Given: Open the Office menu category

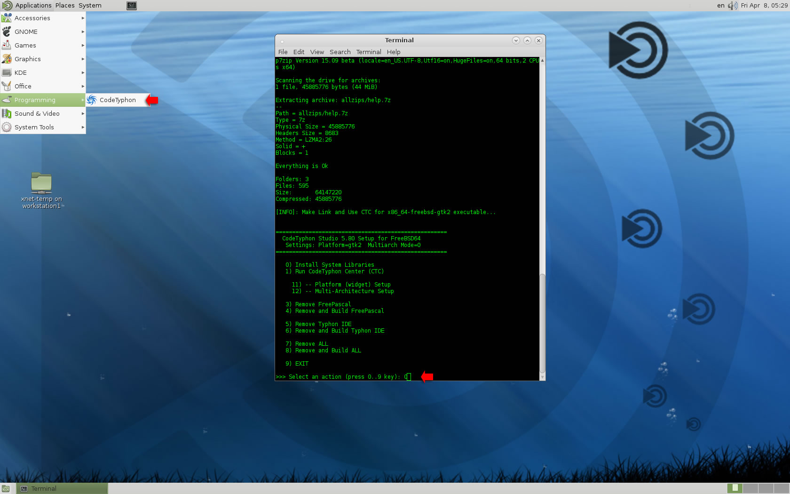Looking at the screenshot, I should (43, 86).
